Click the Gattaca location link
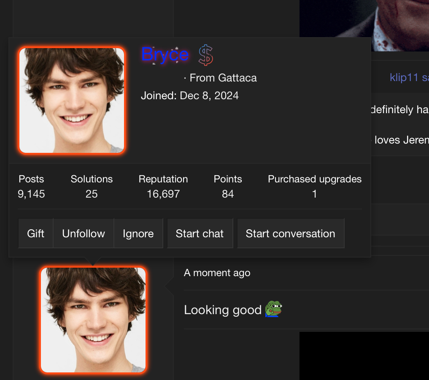 [x=237, y=78]
